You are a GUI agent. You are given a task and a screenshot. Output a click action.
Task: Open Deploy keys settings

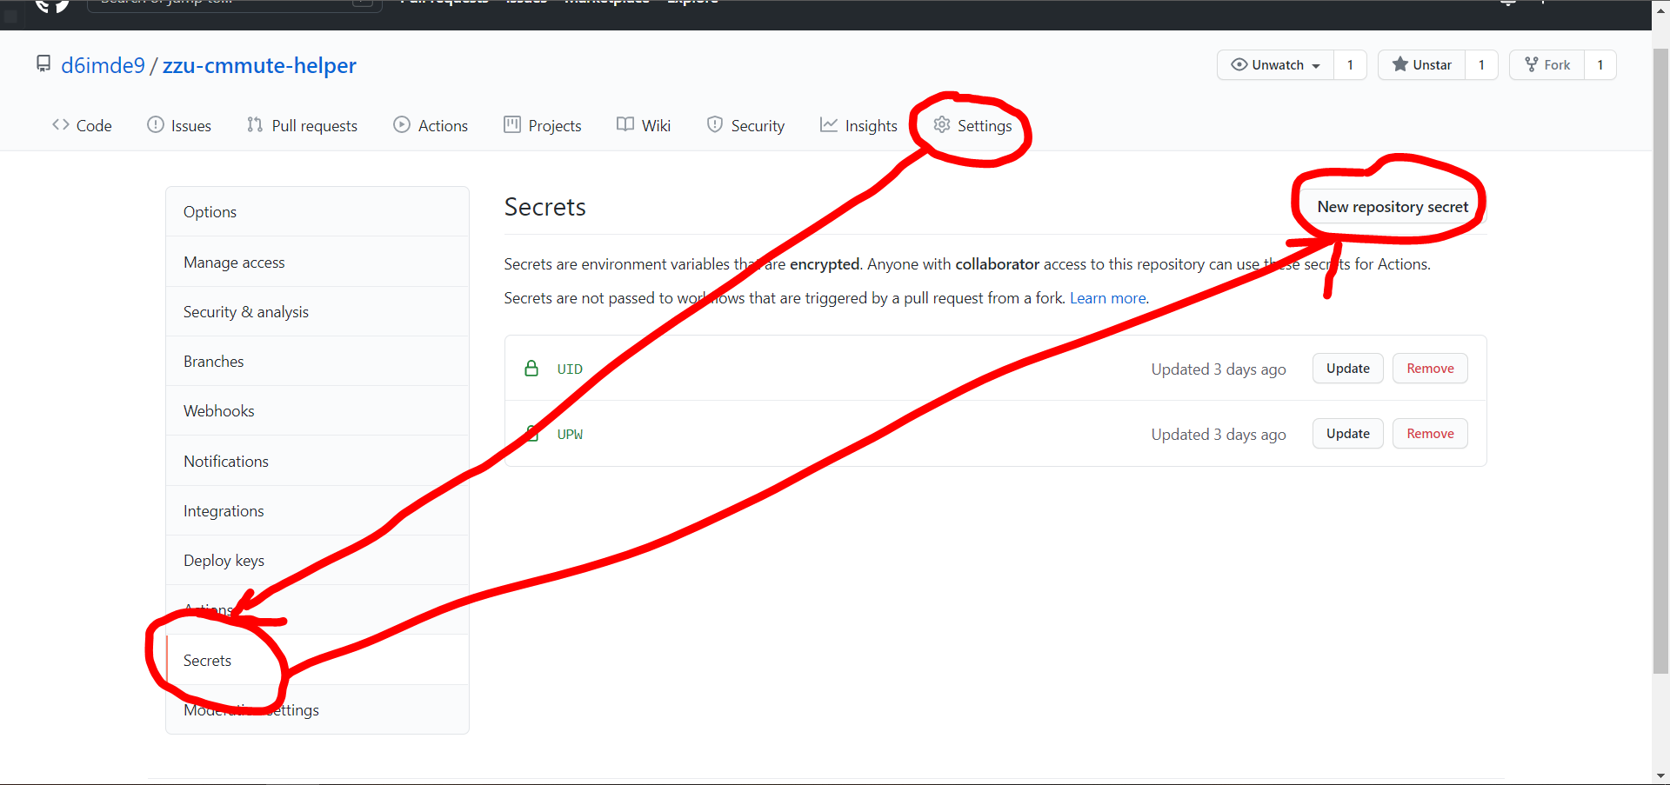317,561
